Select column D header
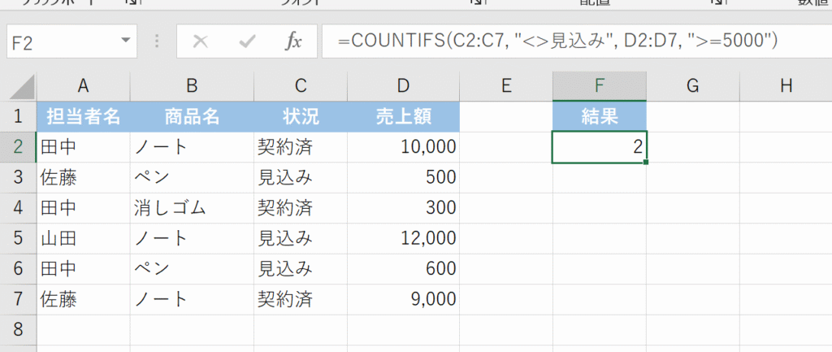The height and width of the screenshot is (352, 832). click(403, 86)
